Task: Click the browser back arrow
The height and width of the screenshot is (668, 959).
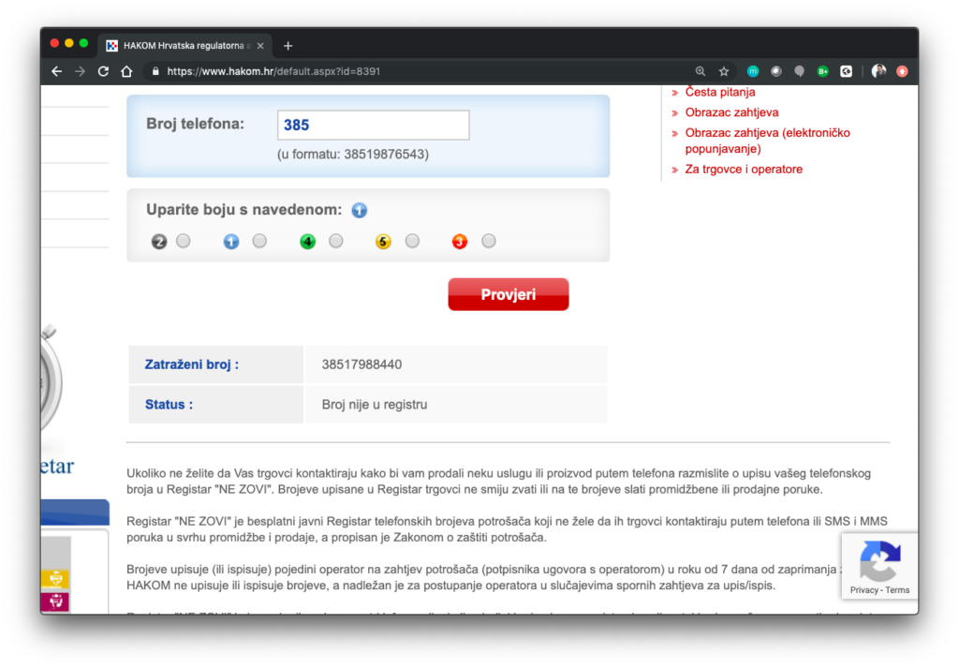Action: [x=57, y=71]
